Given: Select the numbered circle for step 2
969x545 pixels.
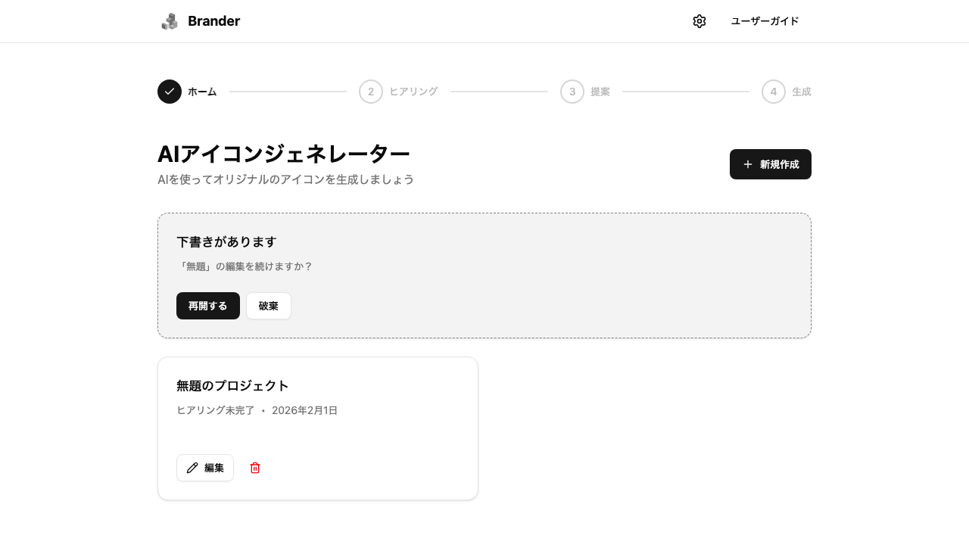Looking at the screenshot, I should (371, 92).
